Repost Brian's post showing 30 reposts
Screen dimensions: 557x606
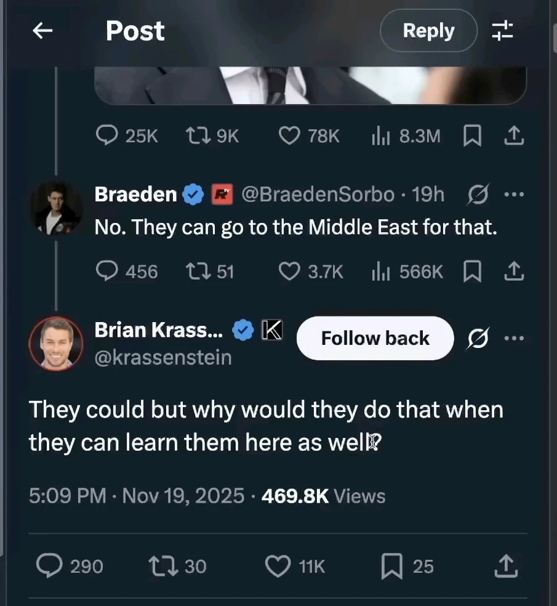point(162,566)
